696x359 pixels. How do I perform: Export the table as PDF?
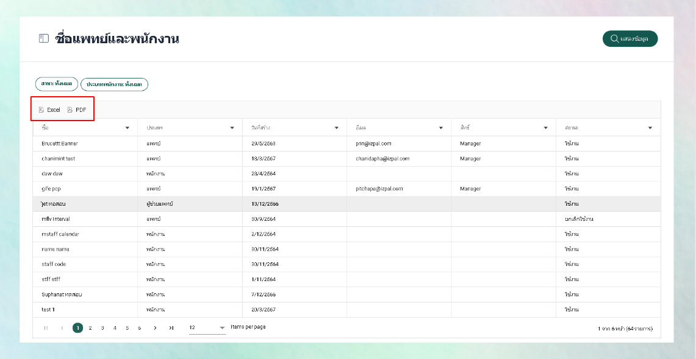[77, 110]
